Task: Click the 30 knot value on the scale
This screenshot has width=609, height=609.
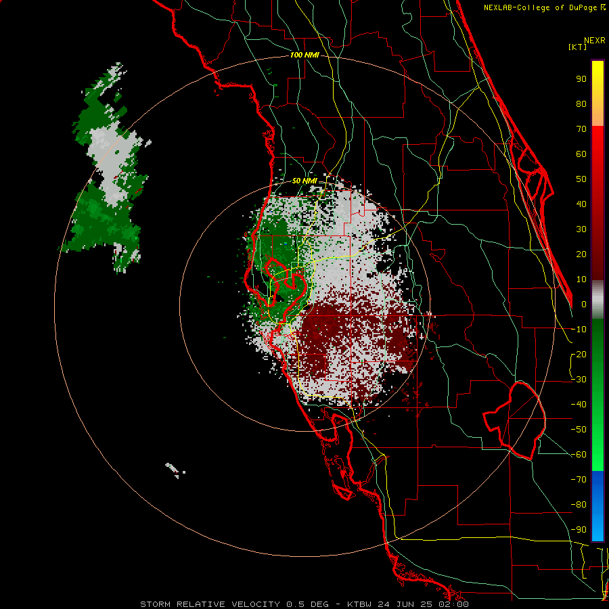Action: tap(581, 229)
